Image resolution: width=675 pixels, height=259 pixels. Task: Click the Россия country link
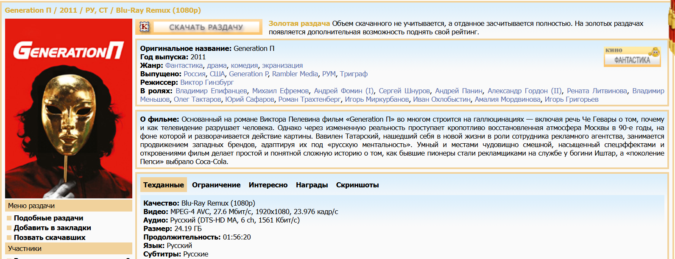coord(195,74)
